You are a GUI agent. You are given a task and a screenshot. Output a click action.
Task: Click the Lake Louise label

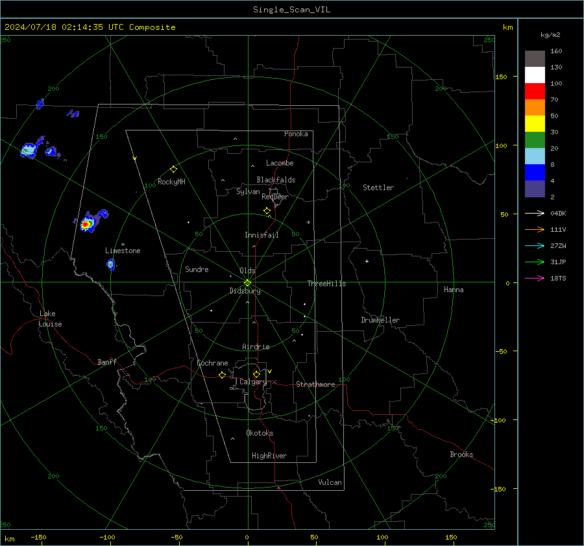pos(50,319)
